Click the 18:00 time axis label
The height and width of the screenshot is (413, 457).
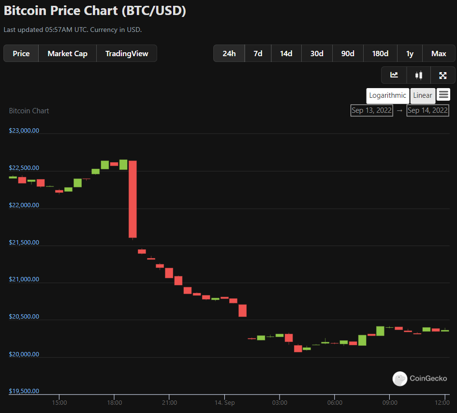pos(115,403)
